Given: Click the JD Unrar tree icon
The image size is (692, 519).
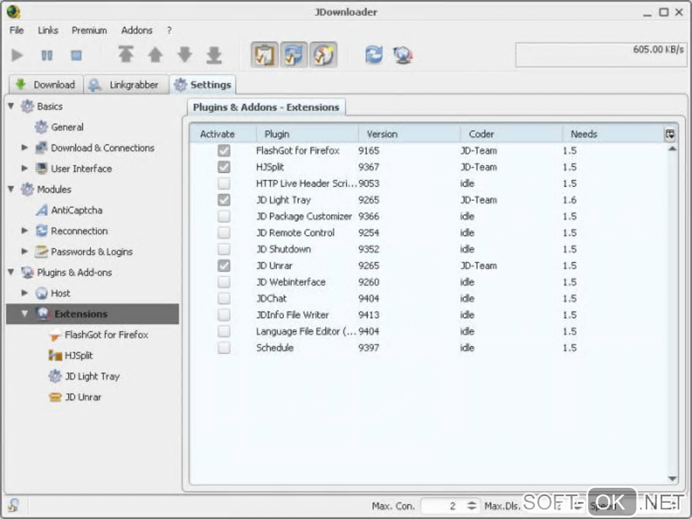Looking at the screenshot, I should tap(55, 397).
